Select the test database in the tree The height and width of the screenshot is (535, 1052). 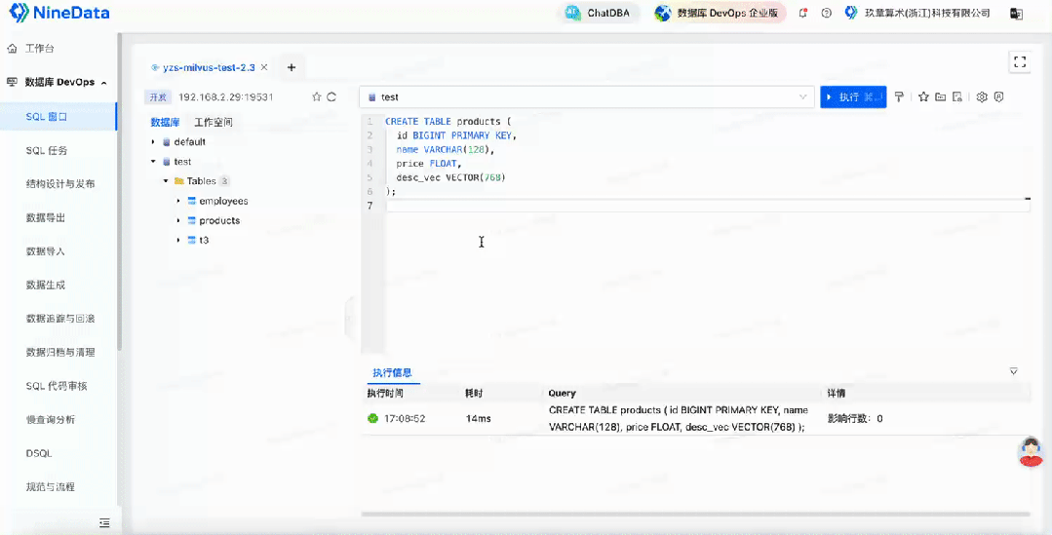point(182,162)
